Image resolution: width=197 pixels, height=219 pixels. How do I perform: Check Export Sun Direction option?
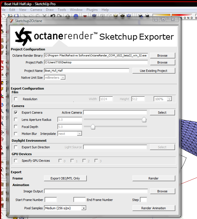[x=16, y=147]
